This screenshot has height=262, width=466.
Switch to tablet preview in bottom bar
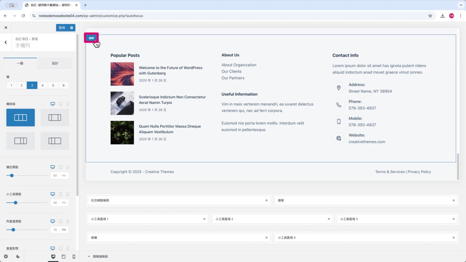click(x=64, y=257)
